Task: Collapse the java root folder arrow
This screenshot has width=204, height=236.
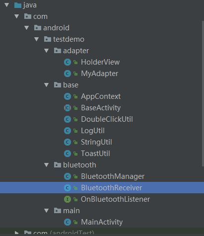Action: (7, 5)
